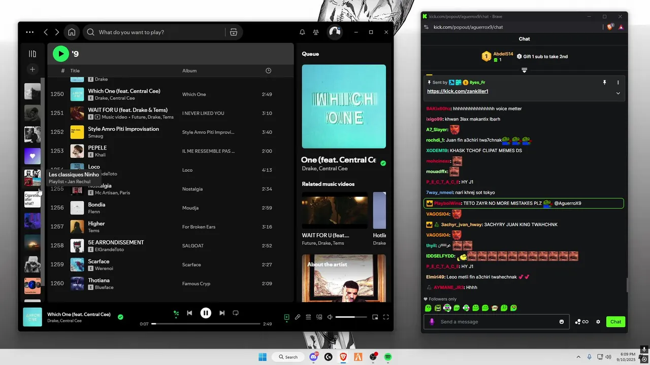
Task: Open 'I NEVER LIKED YOU' album link
Action: click(203, 113)
